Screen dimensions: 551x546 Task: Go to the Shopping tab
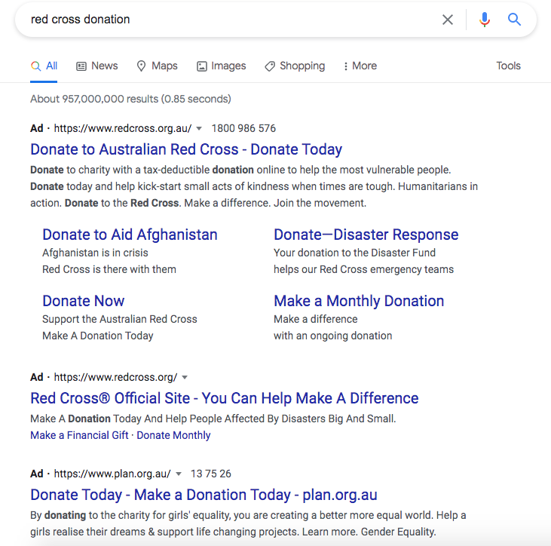click(x=295, y=66)
